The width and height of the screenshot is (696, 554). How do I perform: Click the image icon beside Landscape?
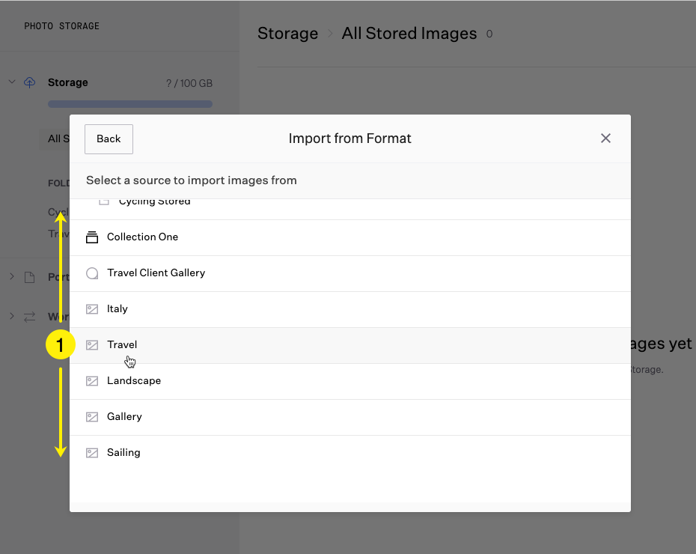[92, 381]
